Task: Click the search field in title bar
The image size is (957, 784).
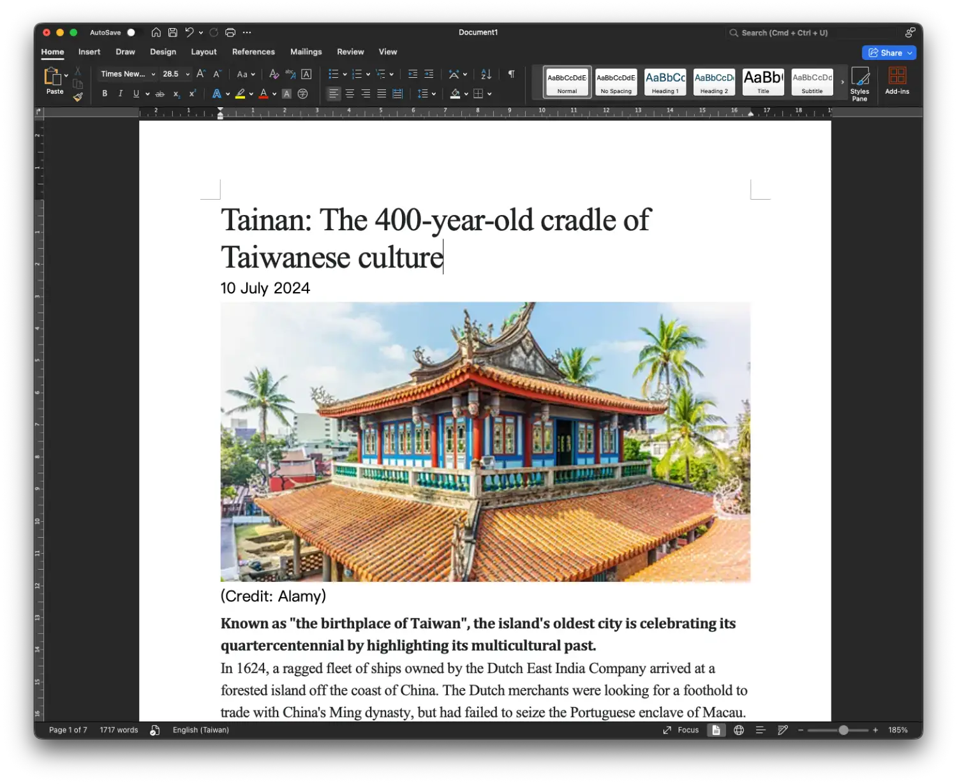Action: coord(812,33)
